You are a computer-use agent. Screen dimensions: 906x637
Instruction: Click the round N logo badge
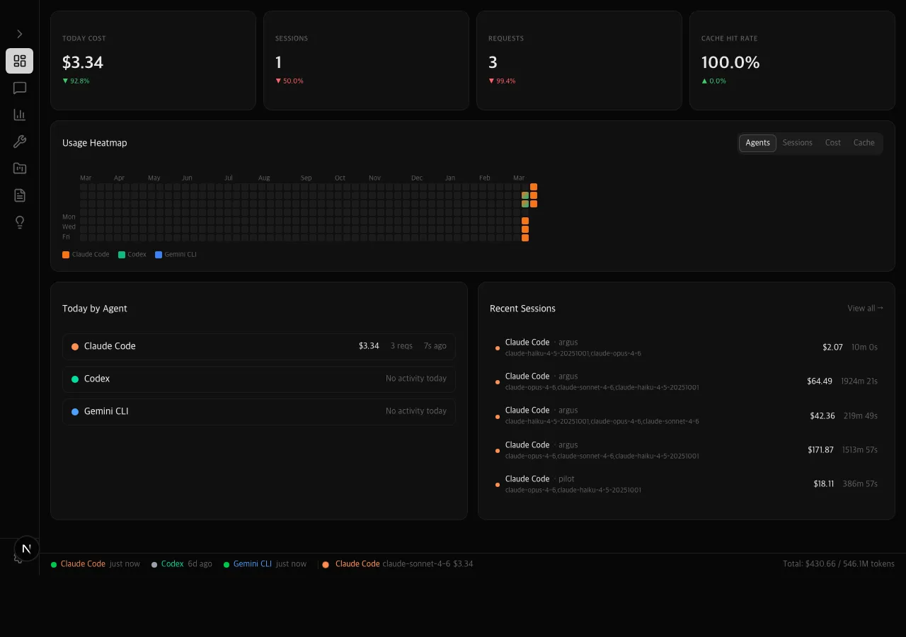pos(27,549)
